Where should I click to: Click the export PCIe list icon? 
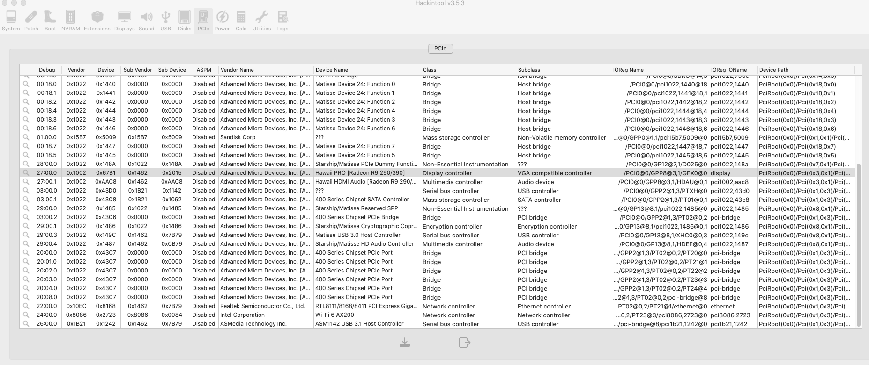pyautogui.click(x=464, y=343)
